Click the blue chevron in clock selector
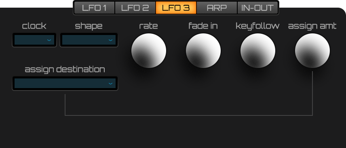 49,40
